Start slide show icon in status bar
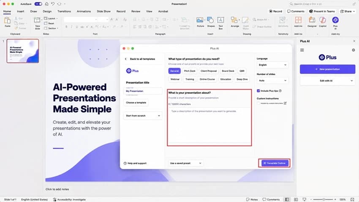This screenshot has width=359, height=202. click(x=304, y=199)
